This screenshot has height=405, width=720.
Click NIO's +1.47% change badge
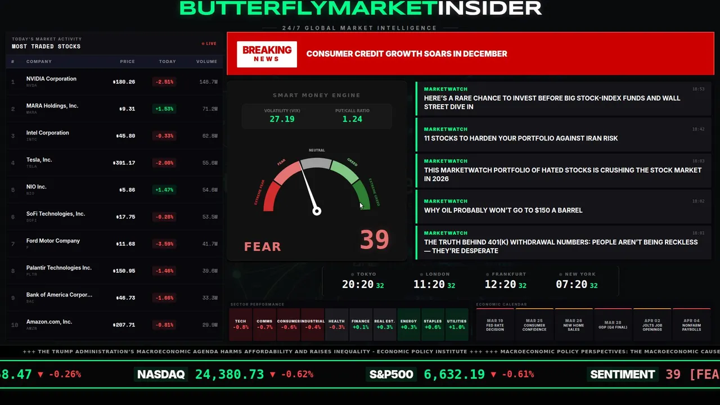(x=165, y=190)
